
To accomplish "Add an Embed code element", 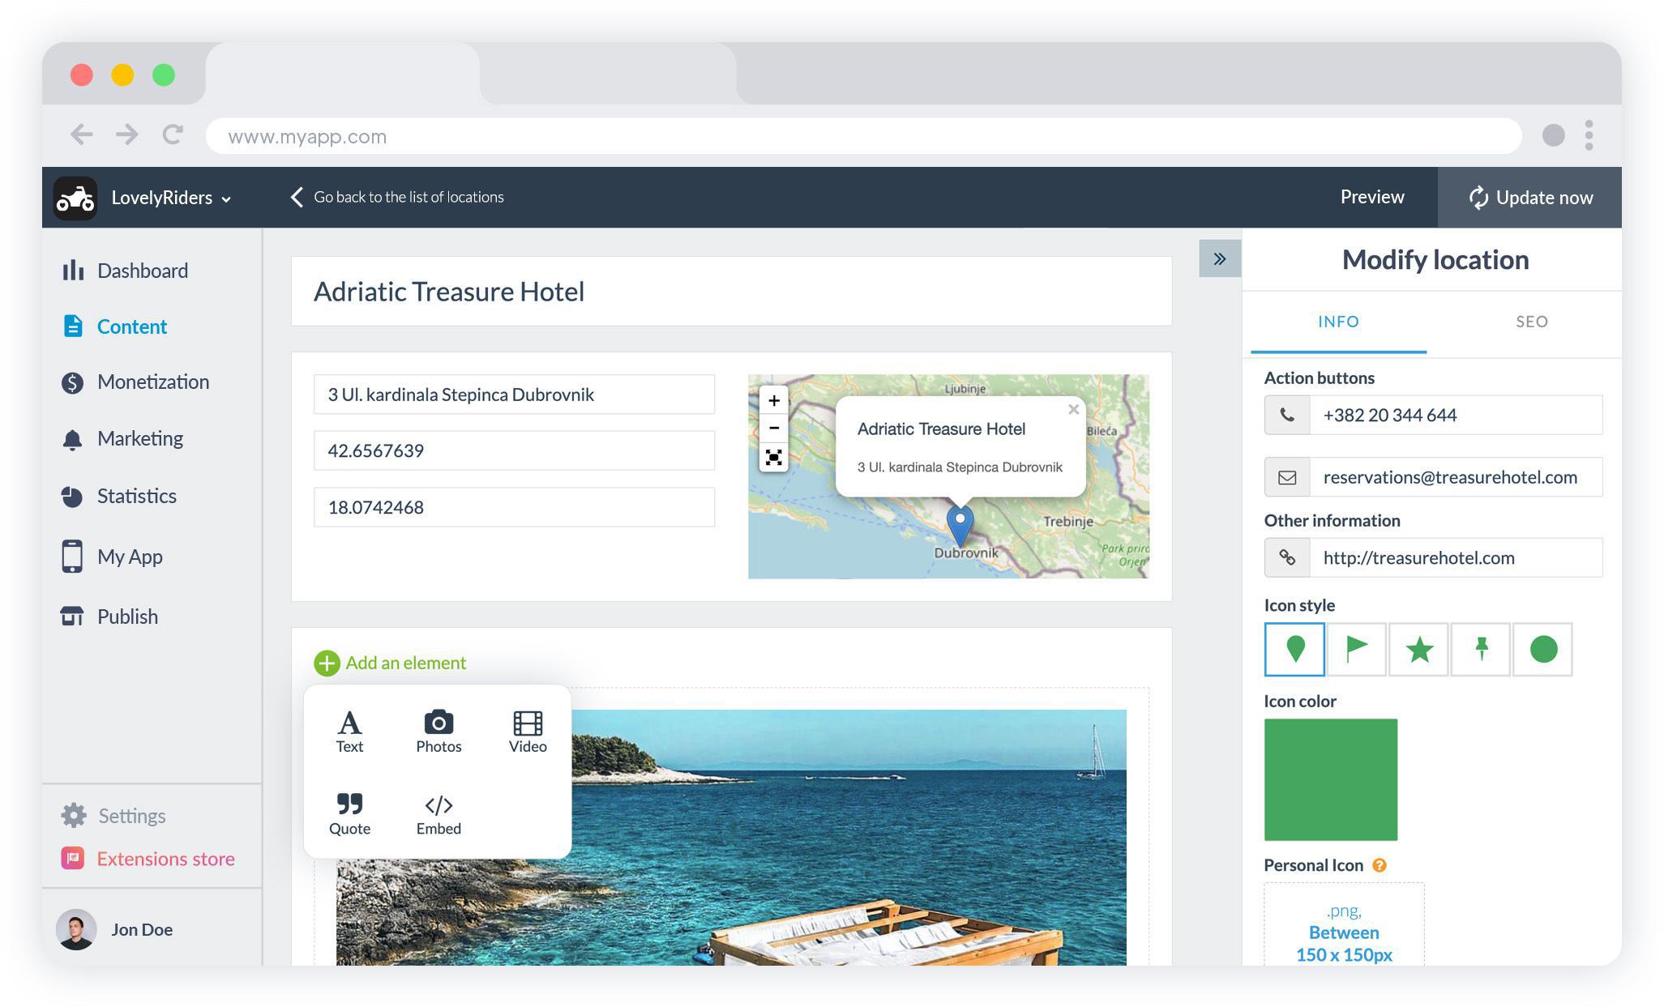I will pos(438,813).
